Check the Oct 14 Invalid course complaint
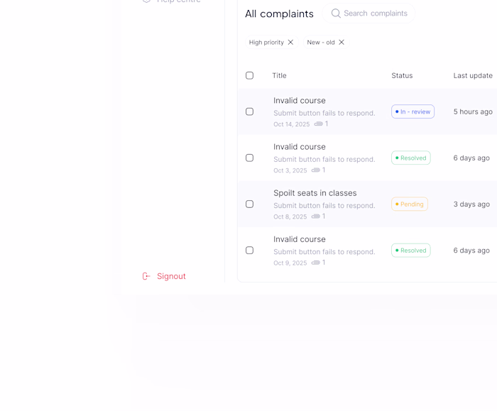 click(x=249, y=111)
